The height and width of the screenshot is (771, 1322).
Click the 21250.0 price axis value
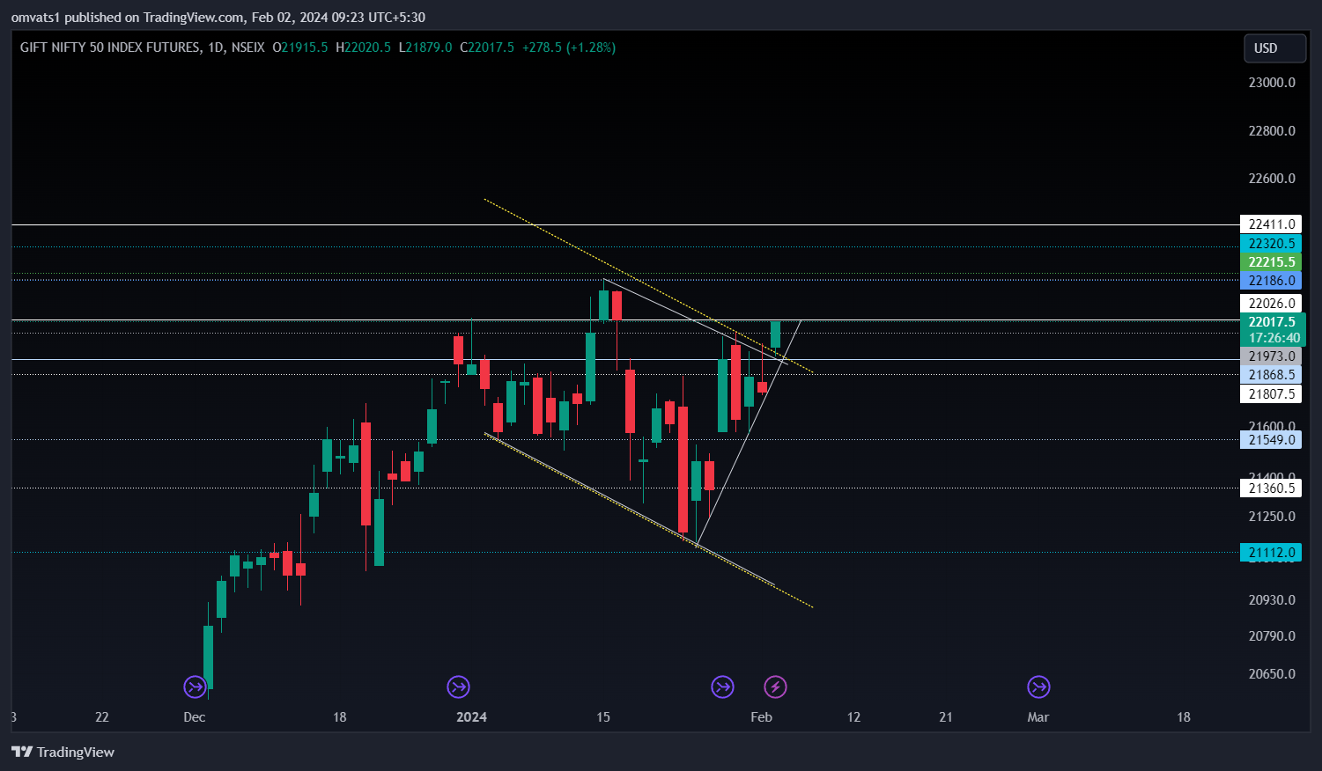1272,517
